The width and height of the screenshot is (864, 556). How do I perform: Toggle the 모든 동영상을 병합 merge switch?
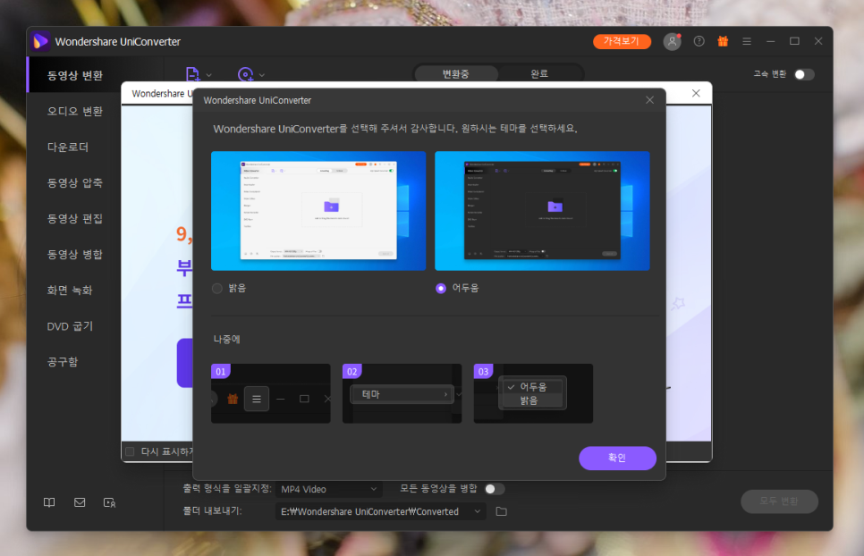[x=495, y=489]
